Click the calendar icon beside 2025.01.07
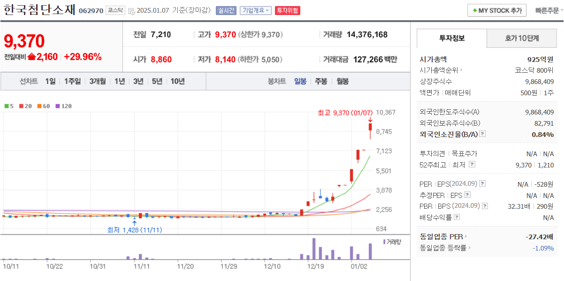Viewport: 564px width, 281px height. click(x=130, y=11)
